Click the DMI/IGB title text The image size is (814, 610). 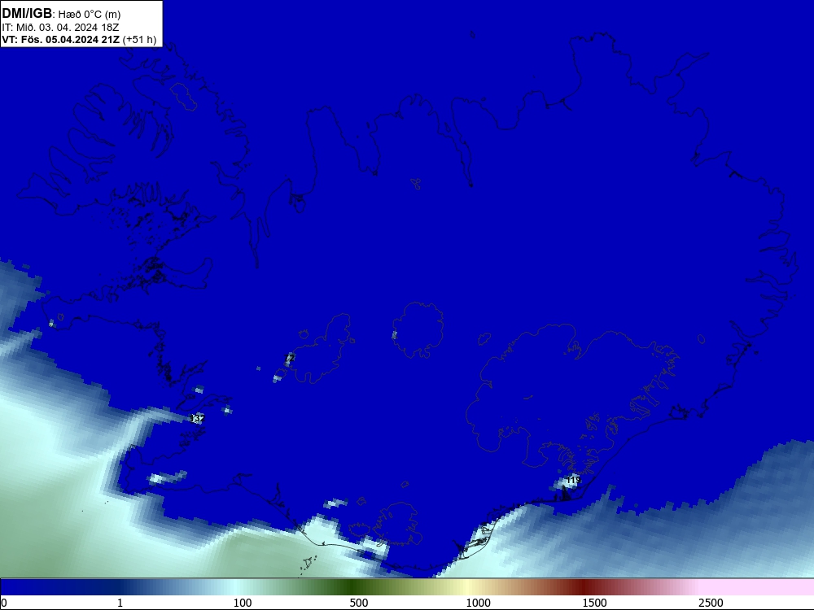[x=27, y=13]
